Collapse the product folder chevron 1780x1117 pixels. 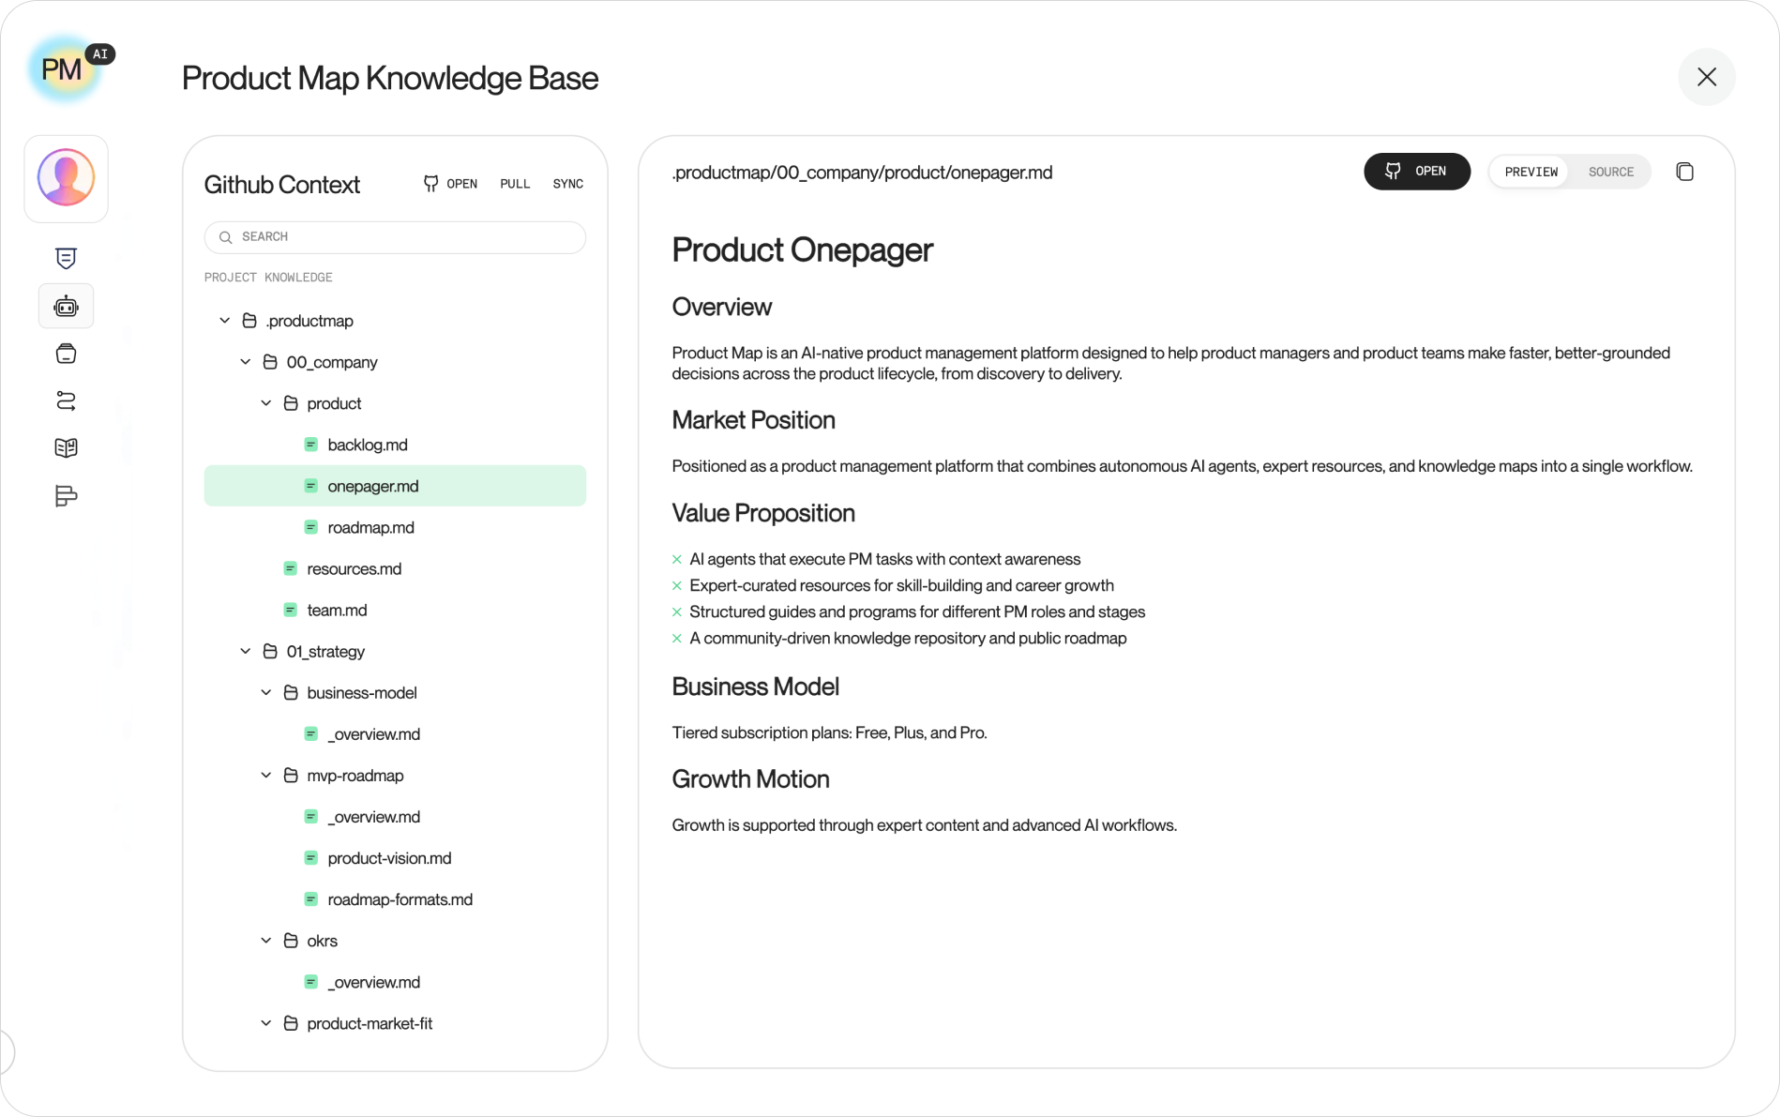[x=266, y=403]
